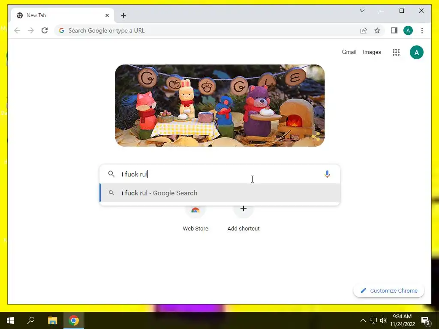Go forward using the forward arrow
Screen dimensions: 439x329
point(31,30)
